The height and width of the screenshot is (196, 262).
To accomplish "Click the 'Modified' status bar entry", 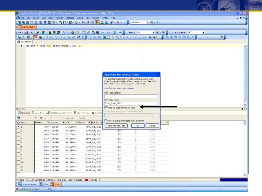I will coord(93,180).
